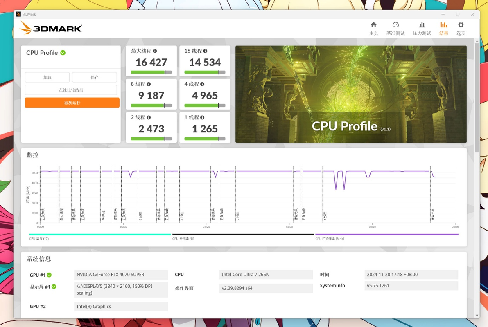This screenshot has height=327, width=488.
Task: Click the 2-thread score 2 473
Action: pos(151,129)
